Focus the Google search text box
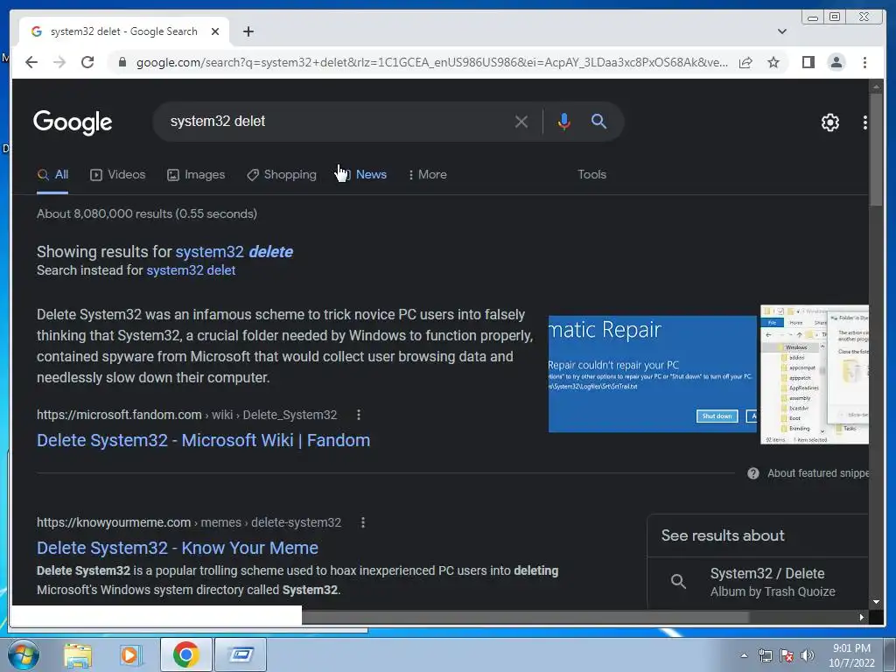This screenshot has height=672, width=896. (x=337, y=121)
